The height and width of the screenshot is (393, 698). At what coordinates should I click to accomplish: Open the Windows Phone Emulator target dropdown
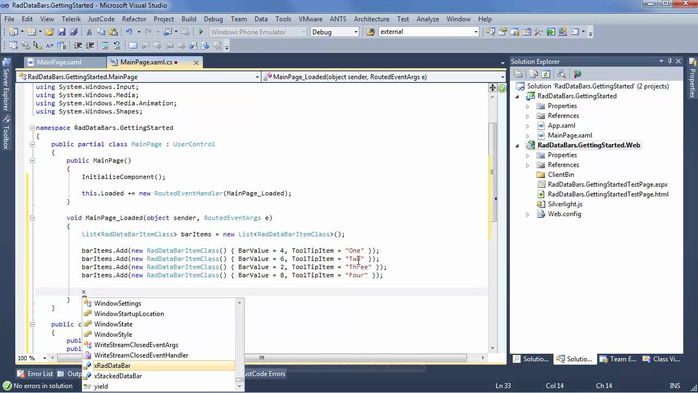pos(303,32)
